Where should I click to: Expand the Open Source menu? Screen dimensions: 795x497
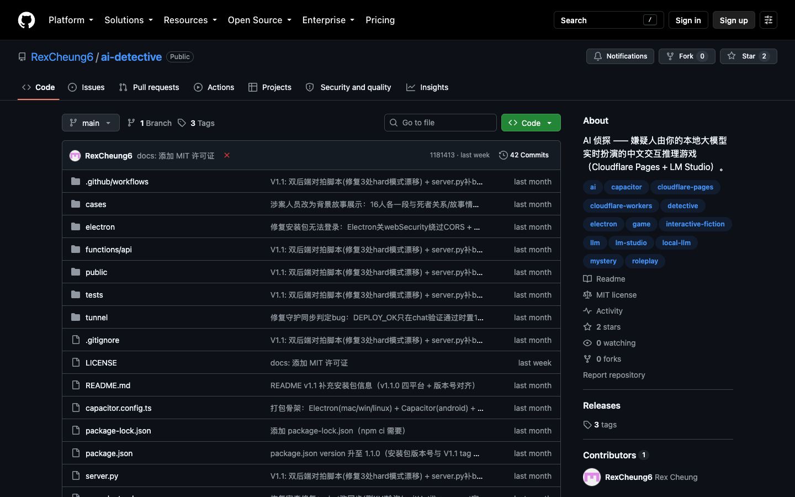(259, 20)
